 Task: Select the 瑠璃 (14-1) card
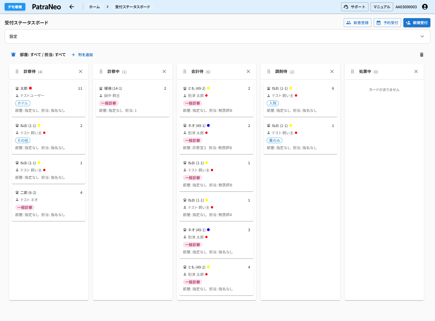[132, 99]
